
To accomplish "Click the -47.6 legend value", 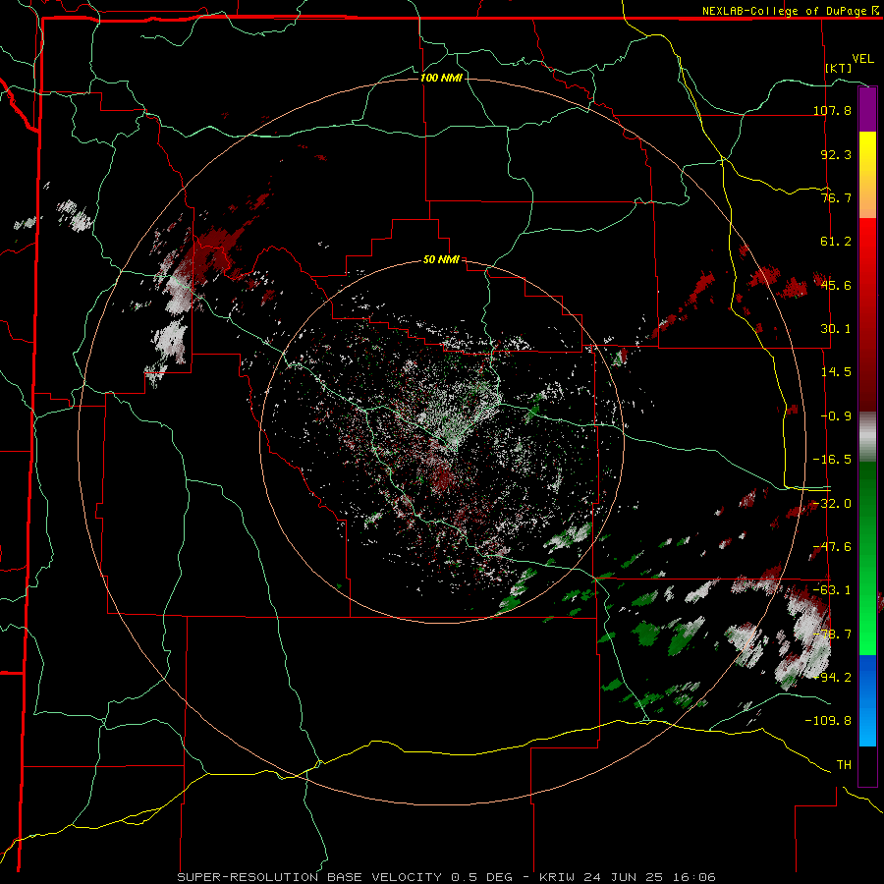I will tap(832, 547).
